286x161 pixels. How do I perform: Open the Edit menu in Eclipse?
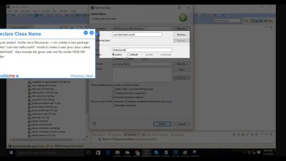[x=16, y=11]
